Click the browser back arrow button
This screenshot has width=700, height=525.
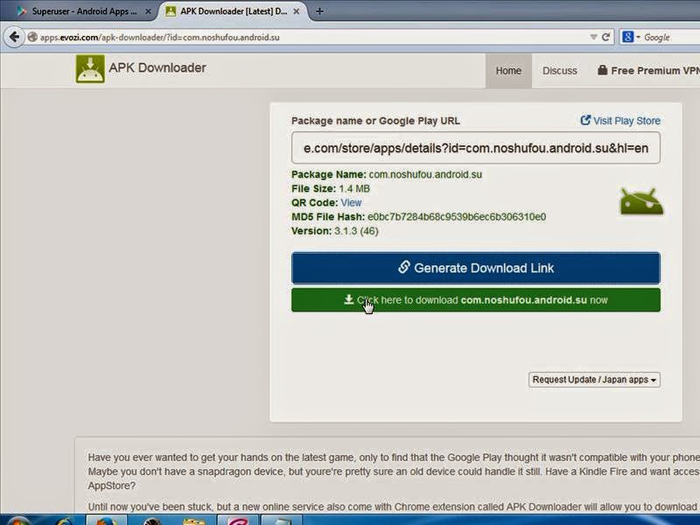click(x=14, y=37)
